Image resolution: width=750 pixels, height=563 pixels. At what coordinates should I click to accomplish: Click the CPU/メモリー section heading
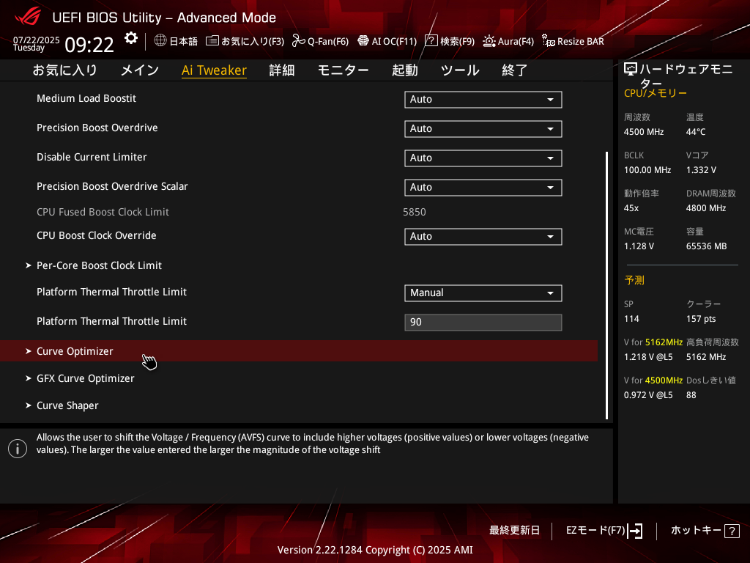coord(656,93)
